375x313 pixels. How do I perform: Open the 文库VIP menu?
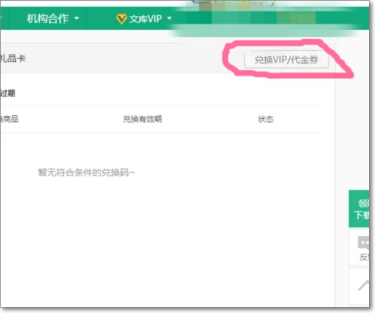[144, 18]
